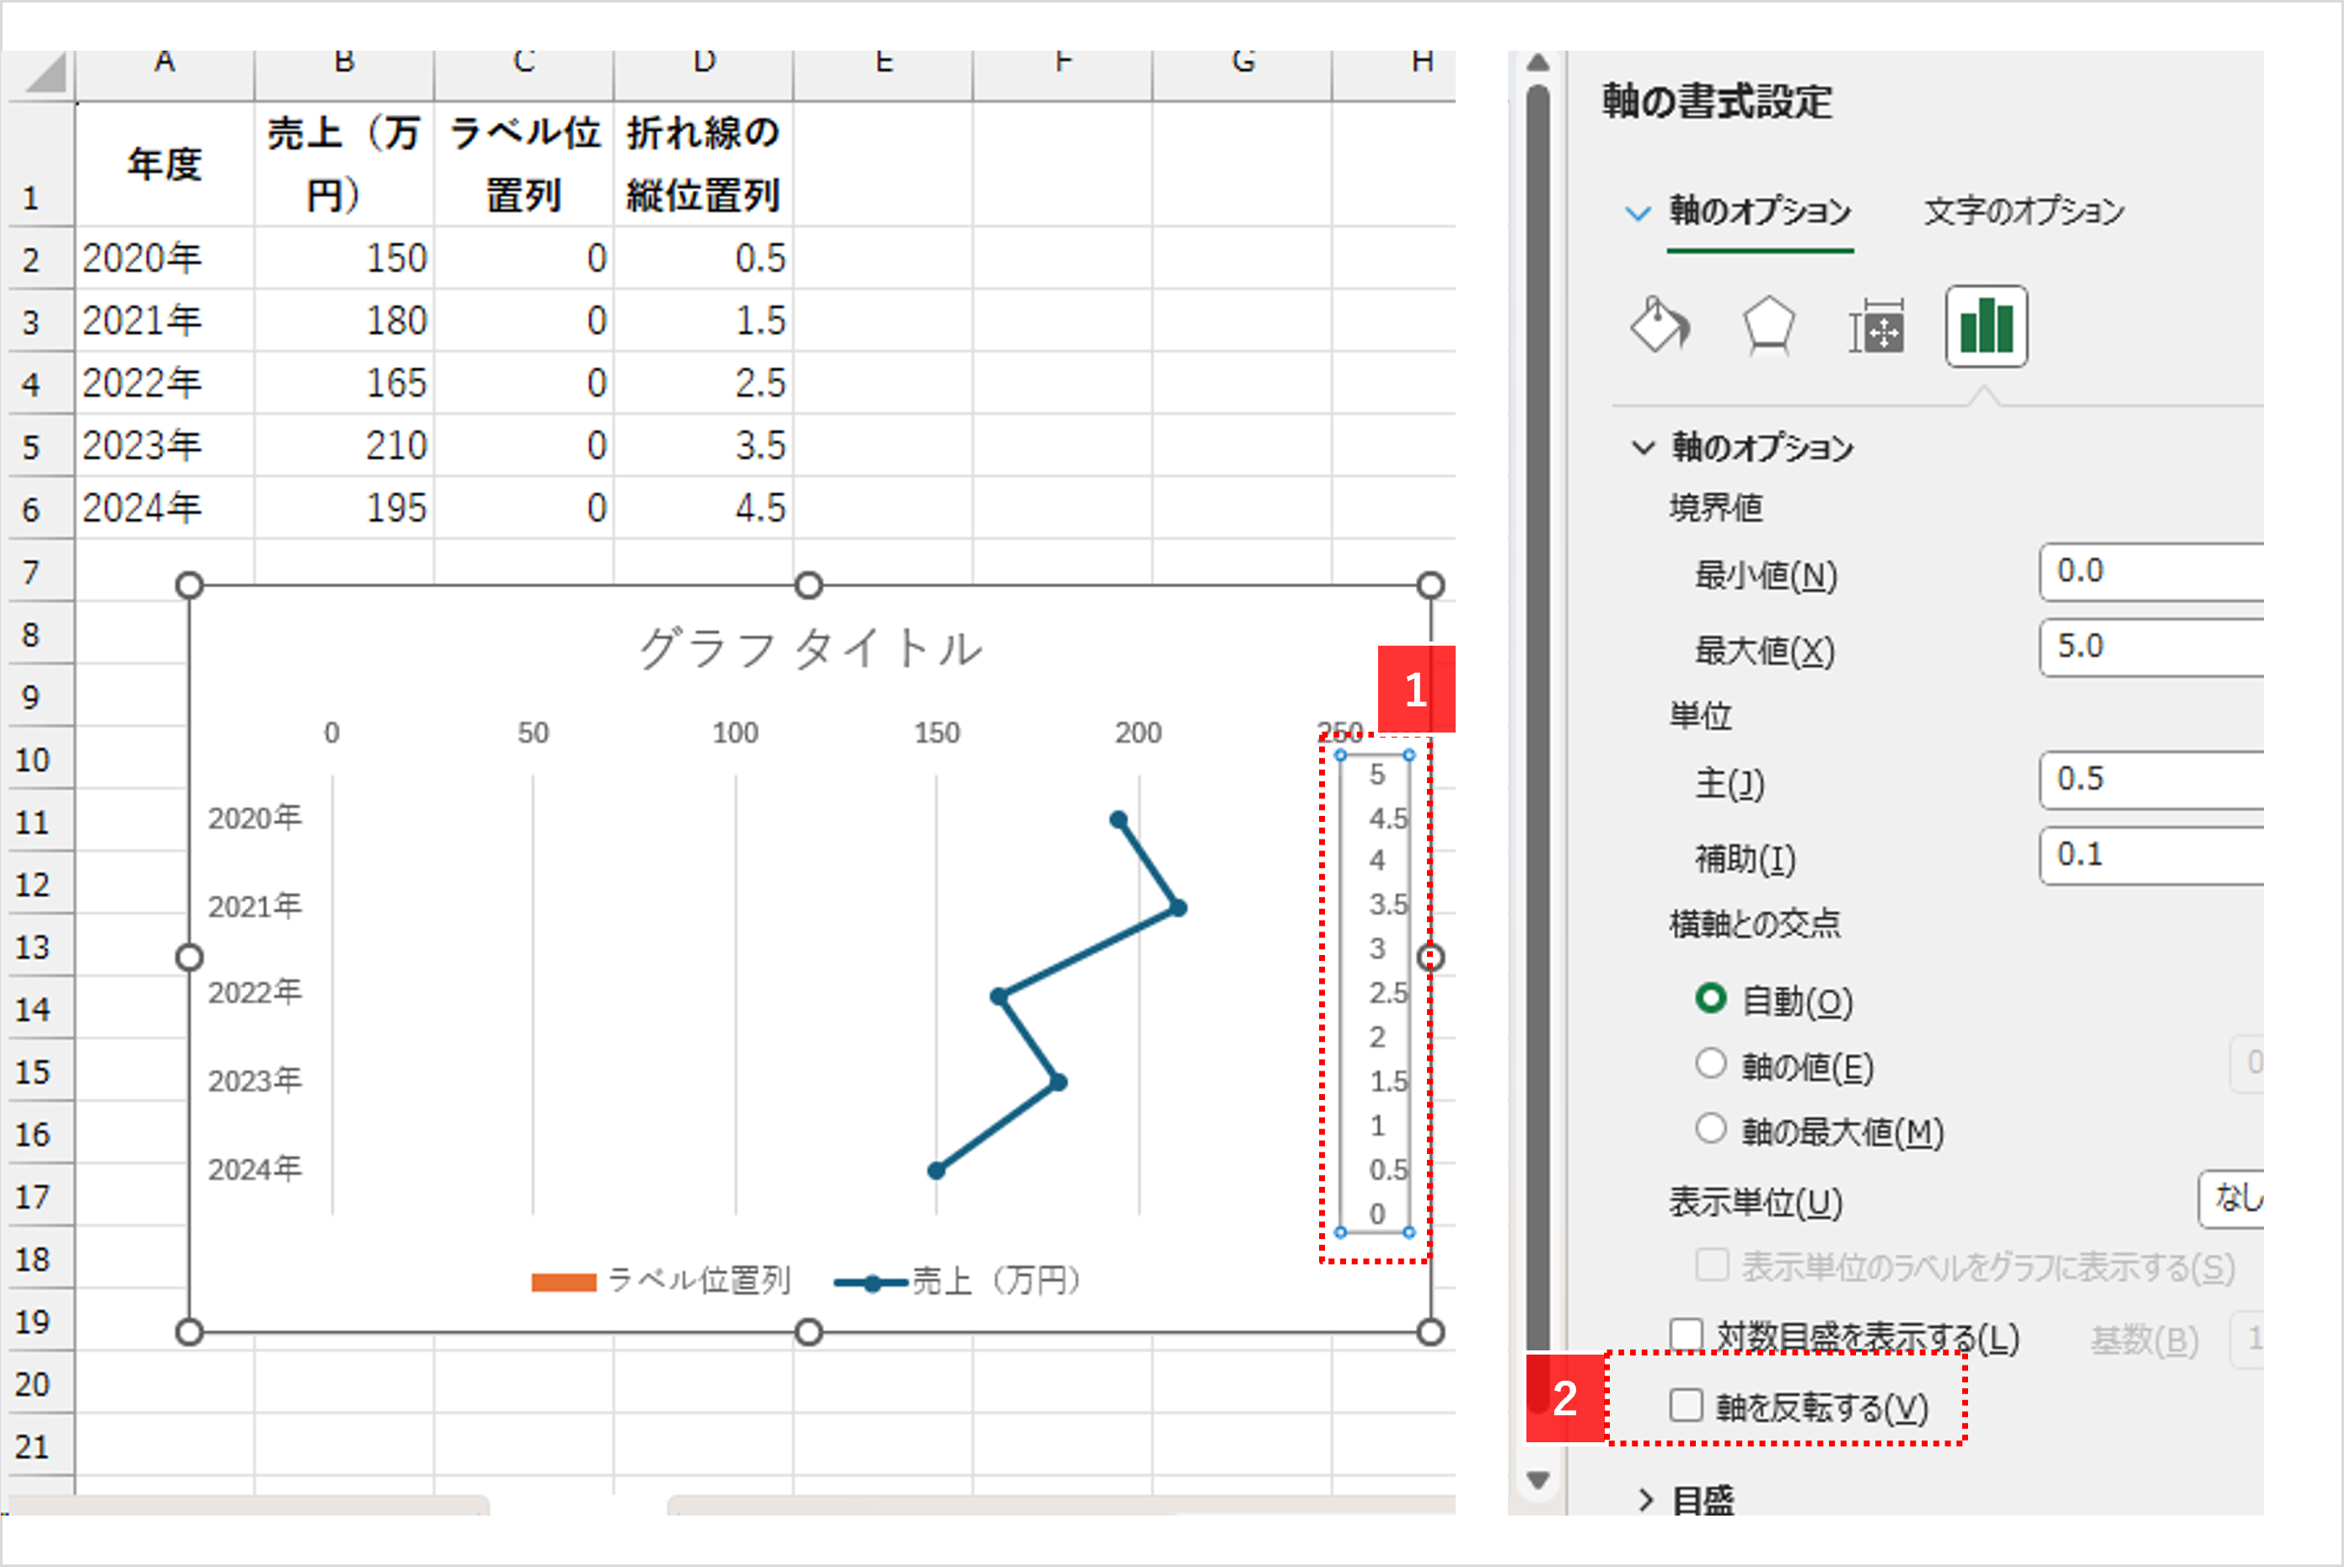Select the 軸のオプション tab
The image size is (2344, 1567).
click(x=1760, y=211)
